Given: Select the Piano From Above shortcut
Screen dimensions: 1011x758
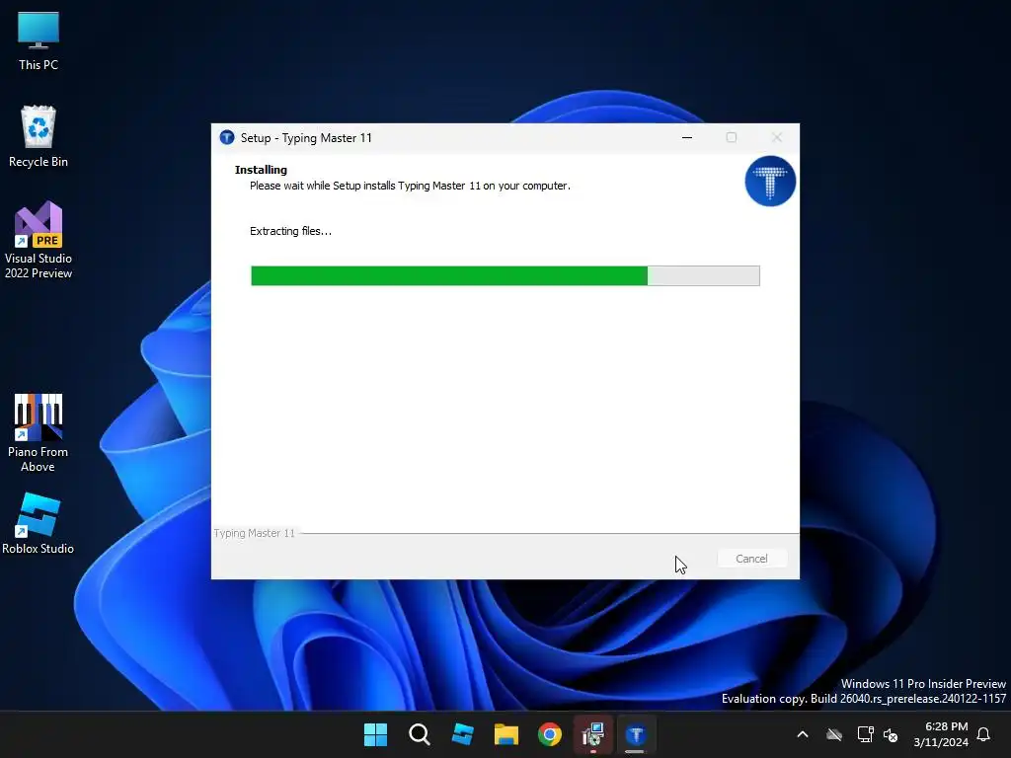Looking at the screenshot, I should (x=39, y=432).
